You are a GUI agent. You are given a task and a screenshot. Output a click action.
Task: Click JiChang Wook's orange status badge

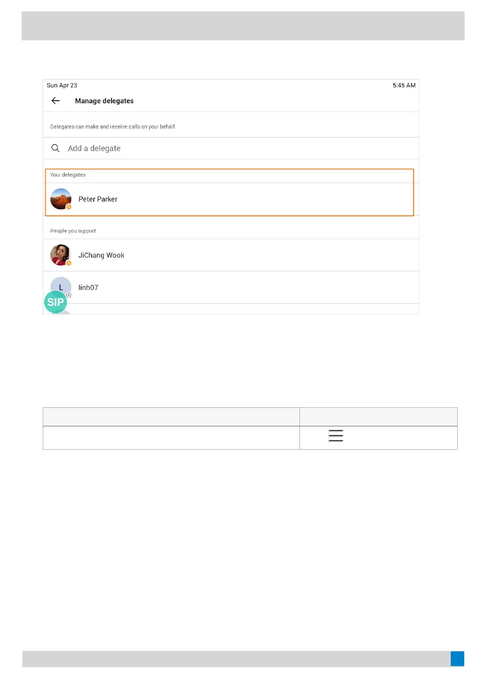pyautogui.click(x=69, y=263)
